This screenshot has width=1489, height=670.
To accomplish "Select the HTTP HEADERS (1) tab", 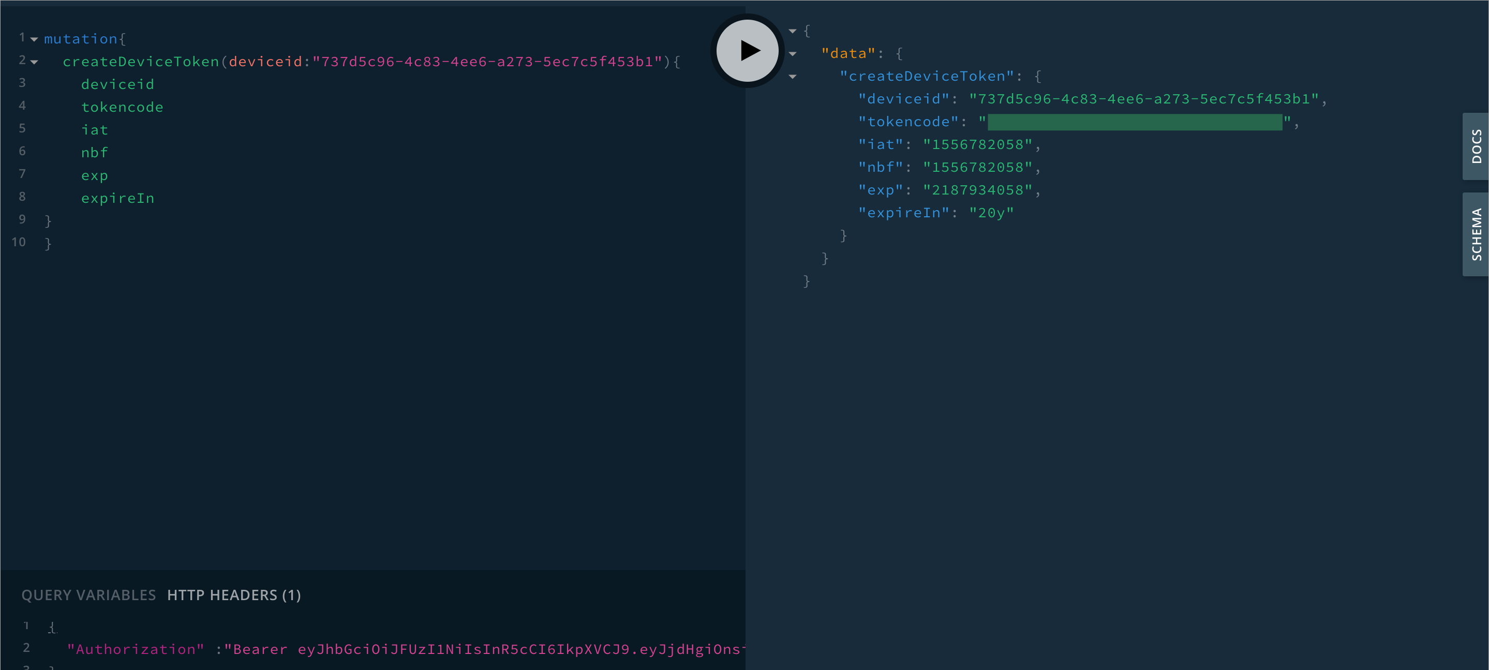I will click(x=234, y=595).
